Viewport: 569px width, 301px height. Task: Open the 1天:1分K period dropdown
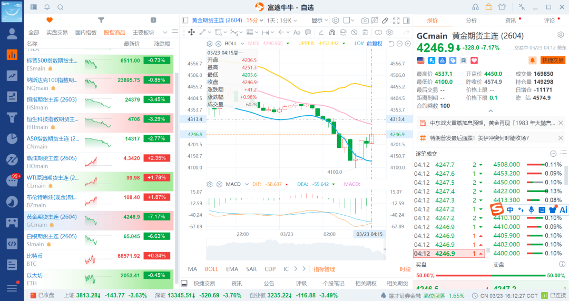281,21
